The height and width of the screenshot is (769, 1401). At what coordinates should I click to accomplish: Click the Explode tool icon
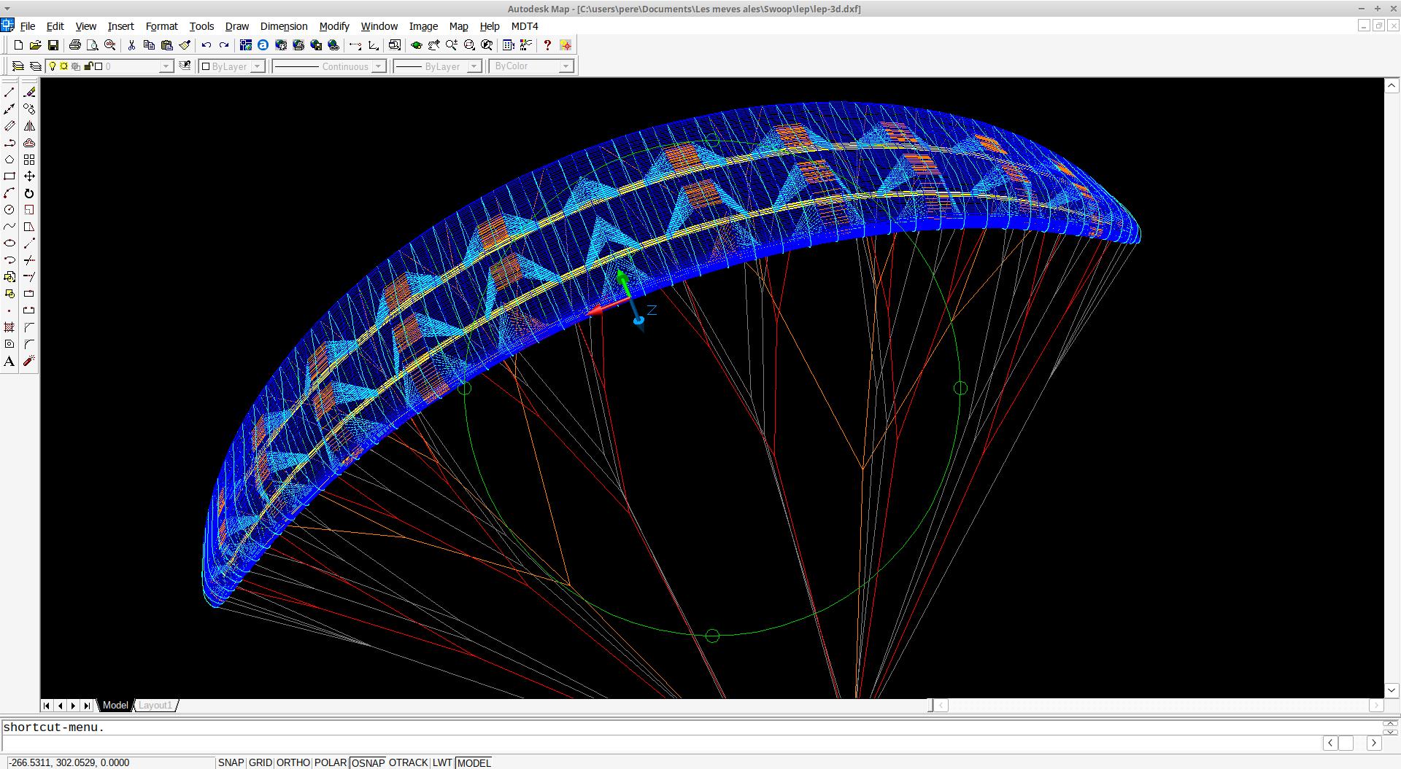[29, 362]
